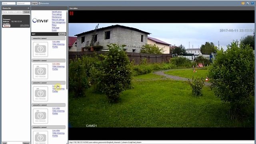Click the Cancel search button
This screenshot has height=144, width=256.
click(26, 12)
